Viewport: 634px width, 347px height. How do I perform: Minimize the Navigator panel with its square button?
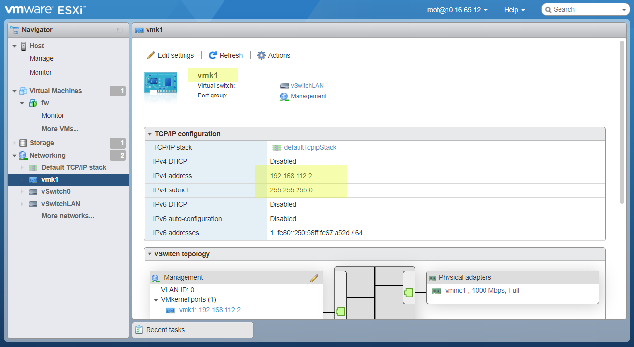119,30
